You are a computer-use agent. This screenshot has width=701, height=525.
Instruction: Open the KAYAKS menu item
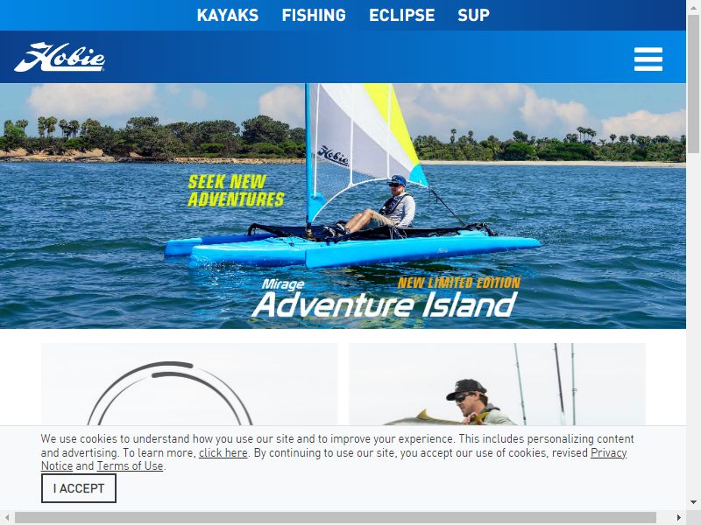(228, 15)
